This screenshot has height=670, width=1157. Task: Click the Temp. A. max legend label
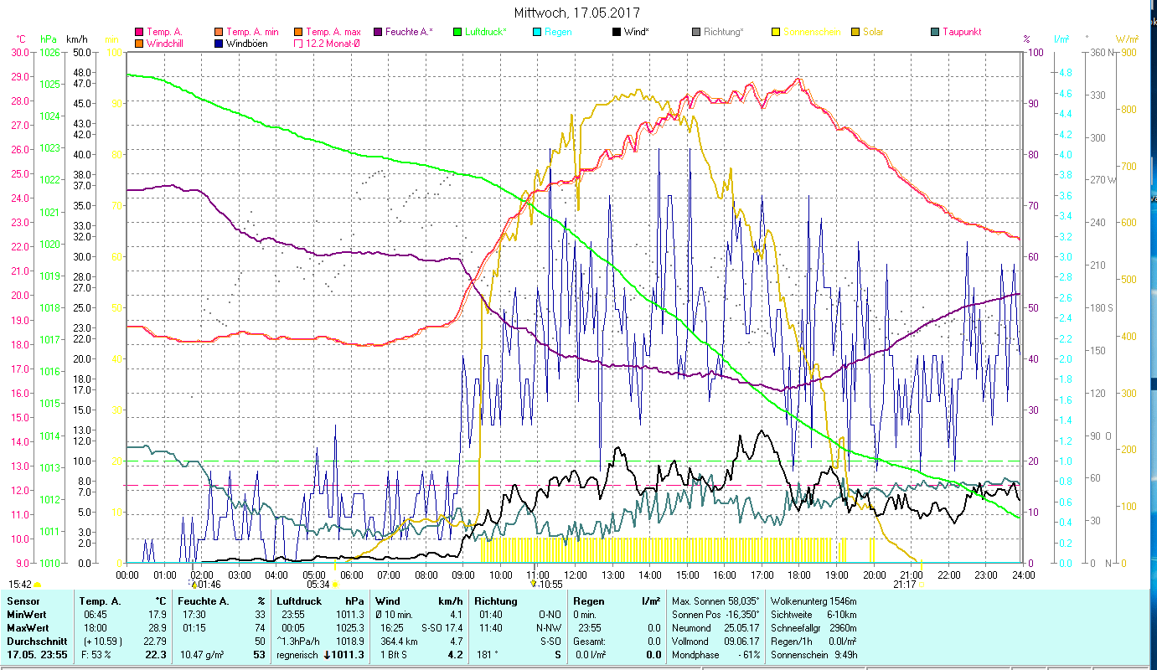333,32
